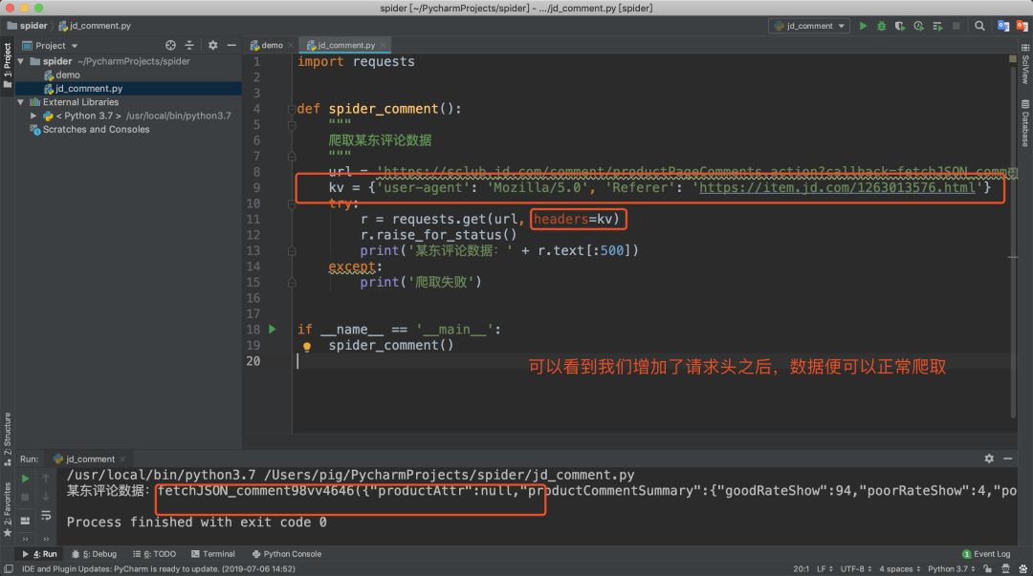Collapse the spider project folder
The image size is (1033, 576).
pos(22,61)
